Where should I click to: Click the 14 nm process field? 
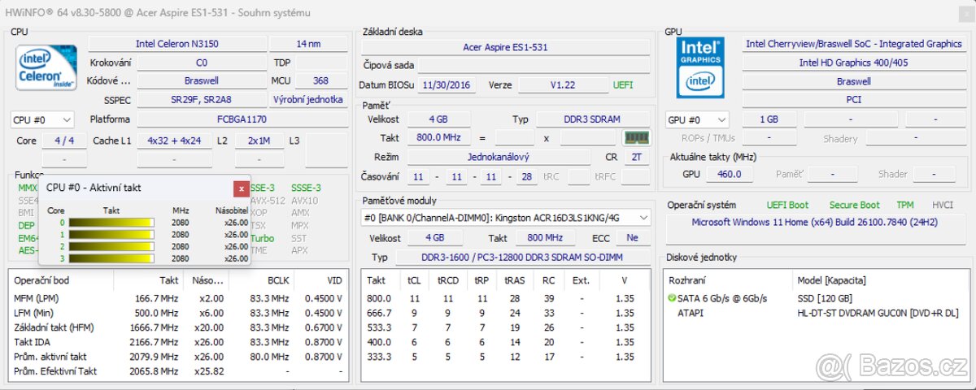click(x=308, y=44)
